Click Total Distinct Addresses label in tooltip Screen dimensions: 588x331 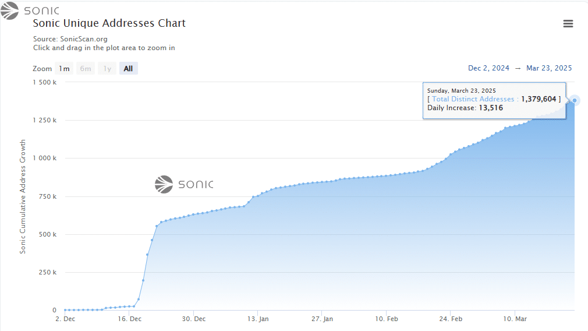pyautogui.click(x=473, y=99)
